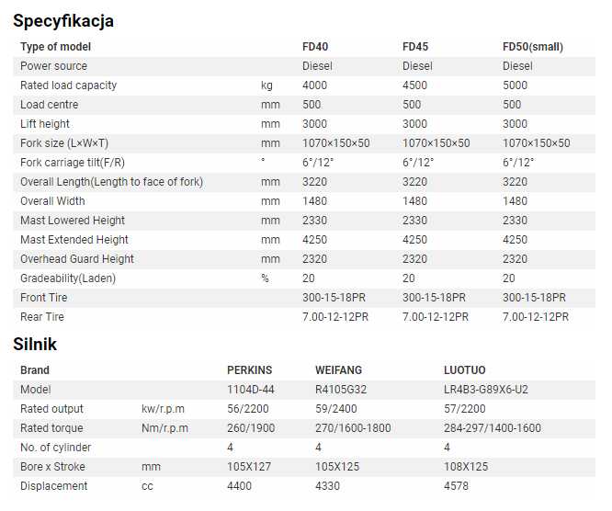Select the 57/2200 rated output value
This screenshot has height=511, width=612.
click(465, 409)
